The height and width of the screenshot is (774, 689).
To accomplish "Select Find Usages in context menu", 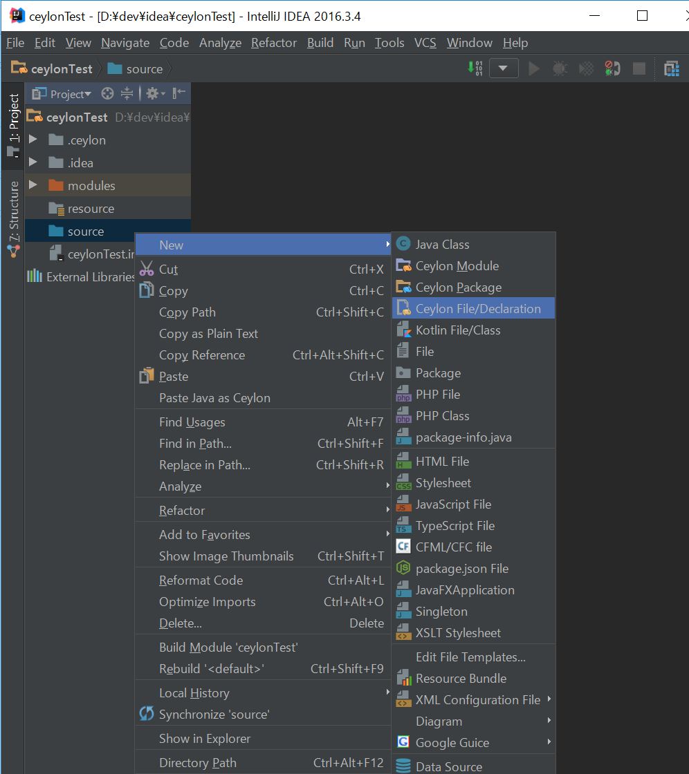I will click(x=263, y=422).
